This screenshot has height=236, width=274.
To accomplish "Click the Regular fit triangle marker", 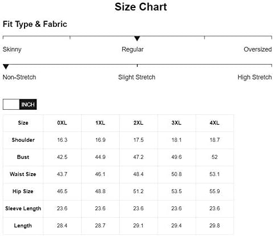I will click(x=137, y=38).
